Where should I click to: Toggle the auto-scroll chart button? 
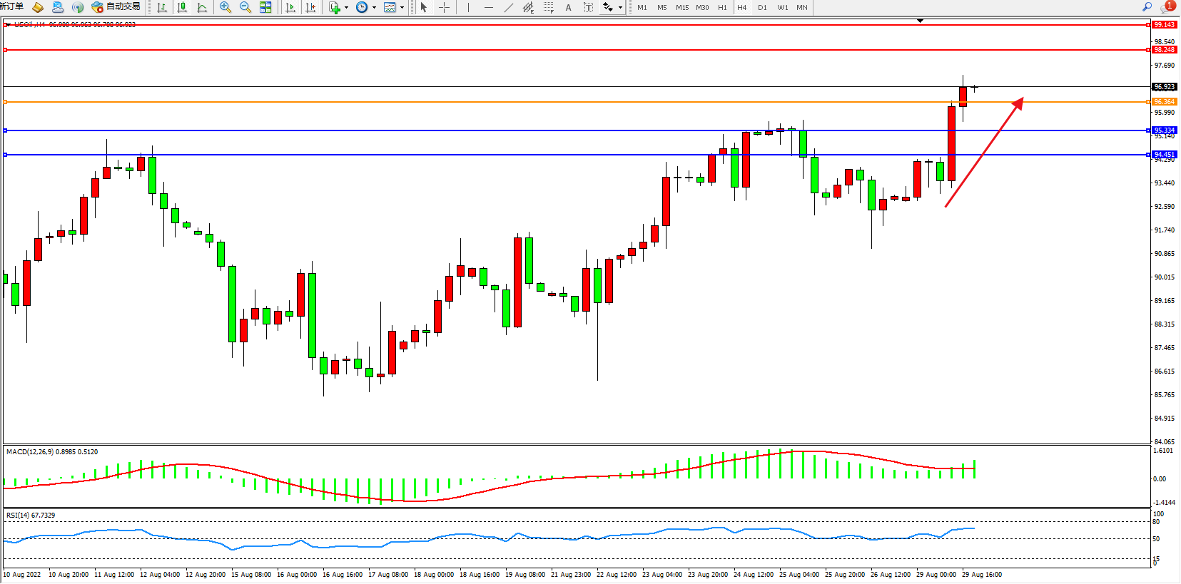(290, 7)
